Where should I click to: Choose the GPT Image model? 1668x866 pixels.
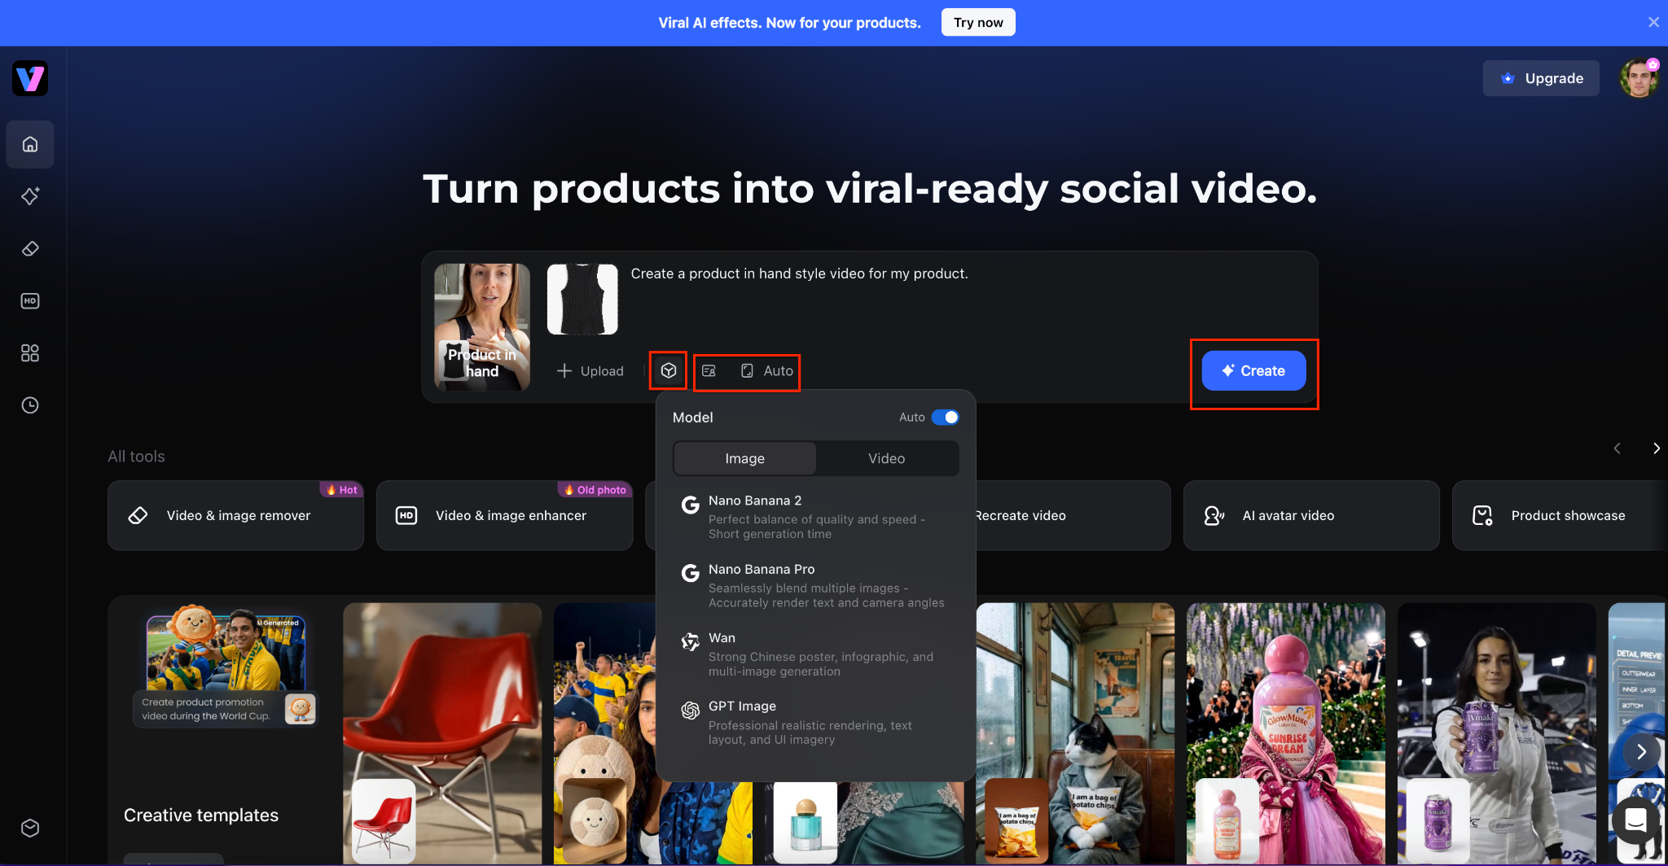815,722
